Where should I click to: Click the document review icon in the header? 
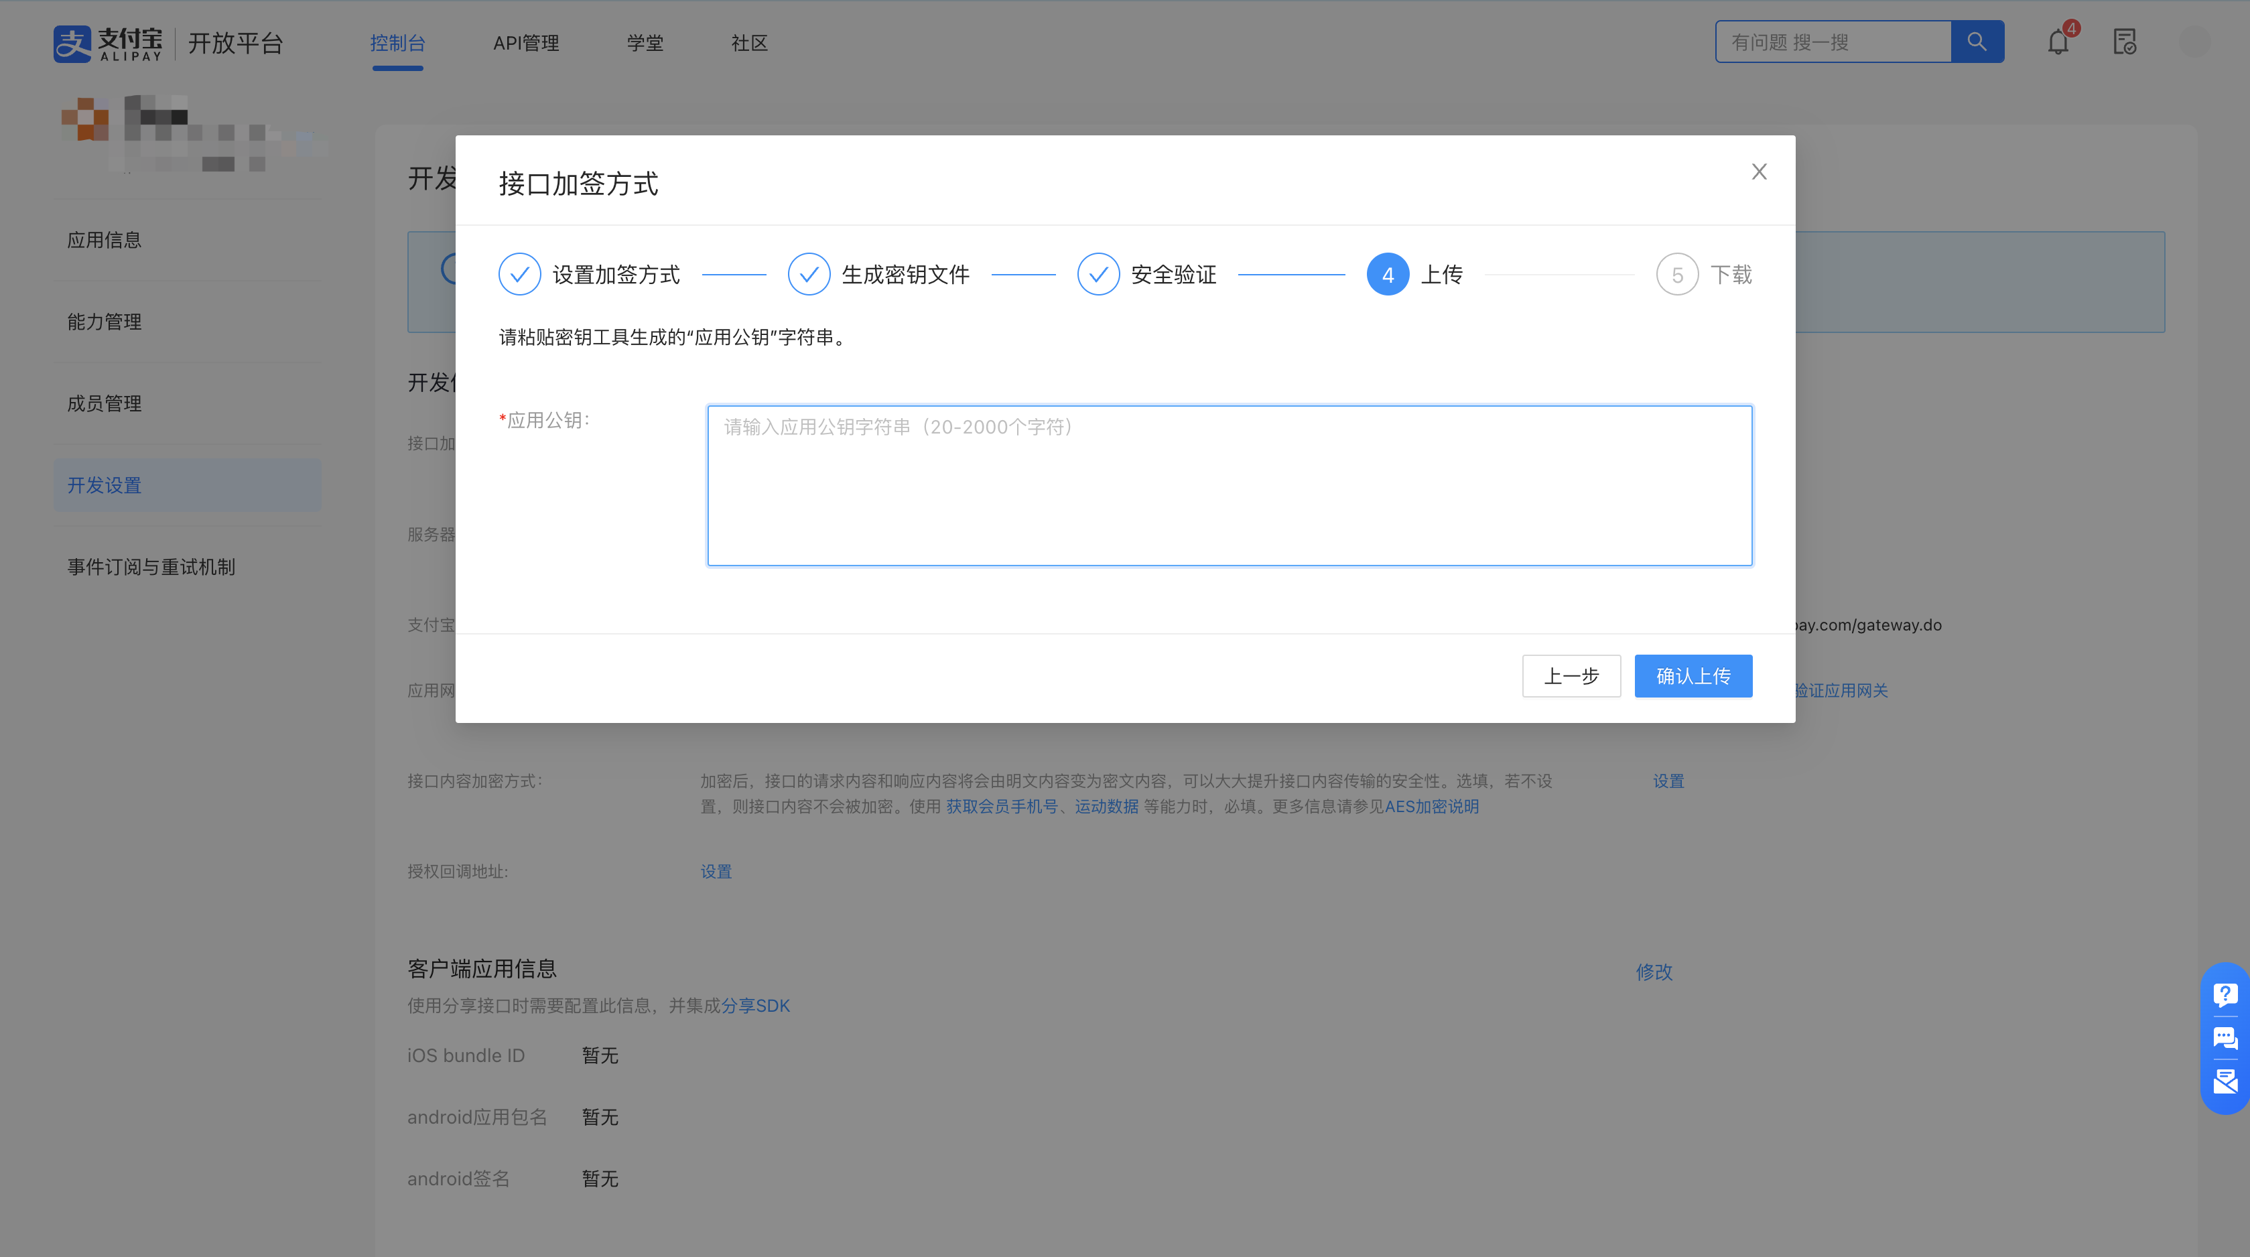2126,41
